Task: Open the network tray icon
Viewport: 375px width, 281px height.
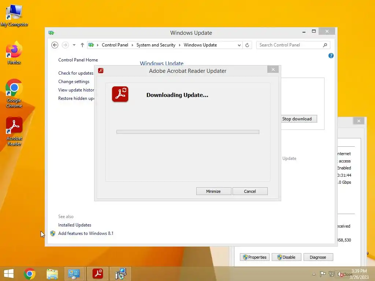Action: tap(331, 274)
